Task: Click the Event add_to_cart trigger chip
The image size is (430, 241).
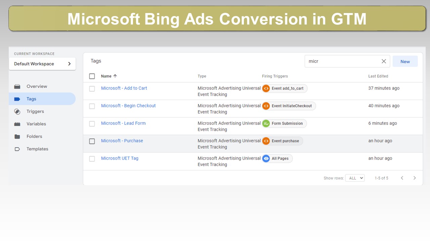Action: pos(285,88)
